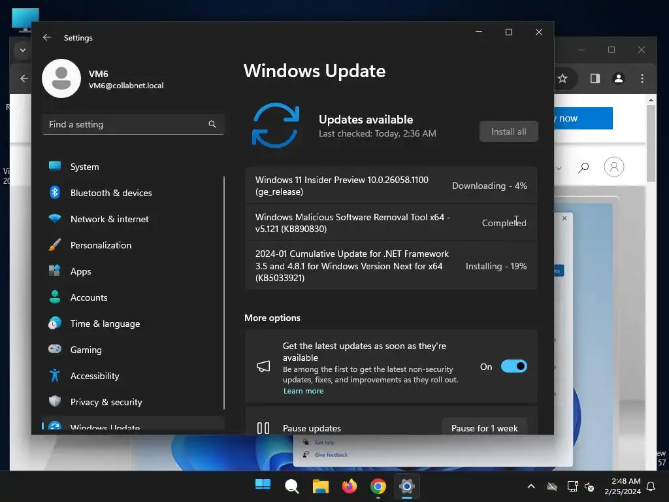
Task: Click Last checked: Today, 2:36 AM text
Action: (x=378, y=133)
